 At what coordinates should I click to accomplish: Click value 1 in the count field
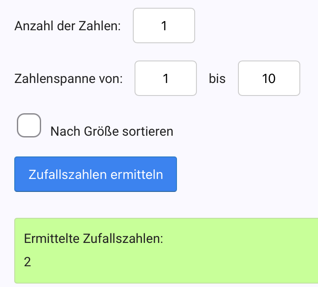[x=164, y=26]
